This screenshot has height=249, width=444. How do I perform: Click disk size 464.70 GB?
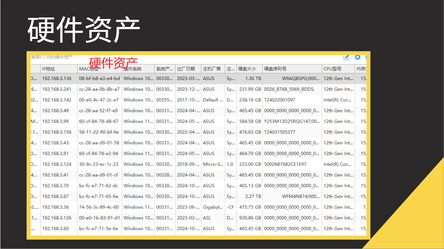pyautogui.click(x=250, y=153)
